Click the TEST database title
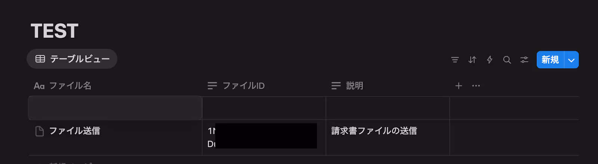Screen dimensions: 598x164 pos(55,31)
